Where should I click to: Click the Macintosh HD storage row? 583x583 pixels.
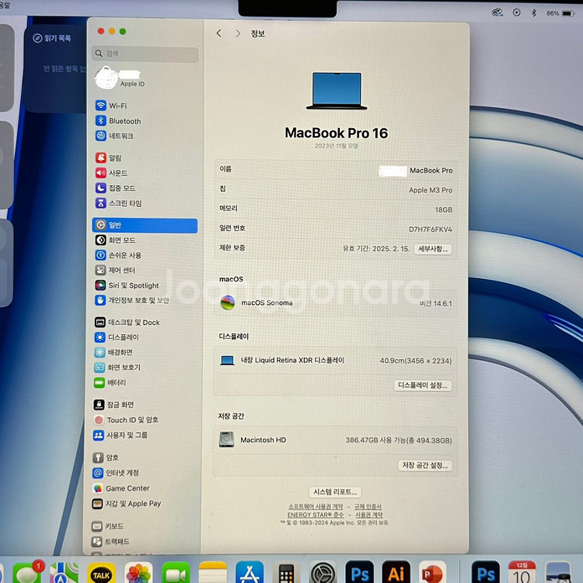point(335,440)
